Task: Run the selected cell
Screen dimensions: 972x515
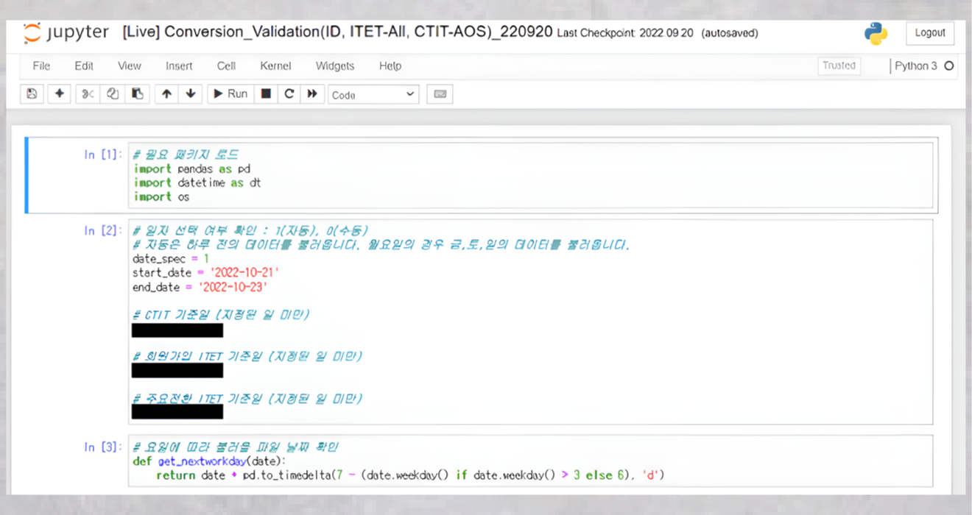Action: pyautogui.click(x=230, y=94)
